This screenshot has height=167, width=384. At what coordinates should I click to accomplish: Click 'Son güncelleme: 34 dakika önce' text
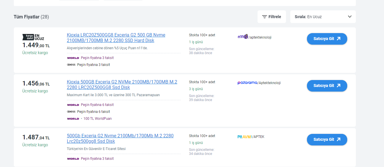[201, 152]
